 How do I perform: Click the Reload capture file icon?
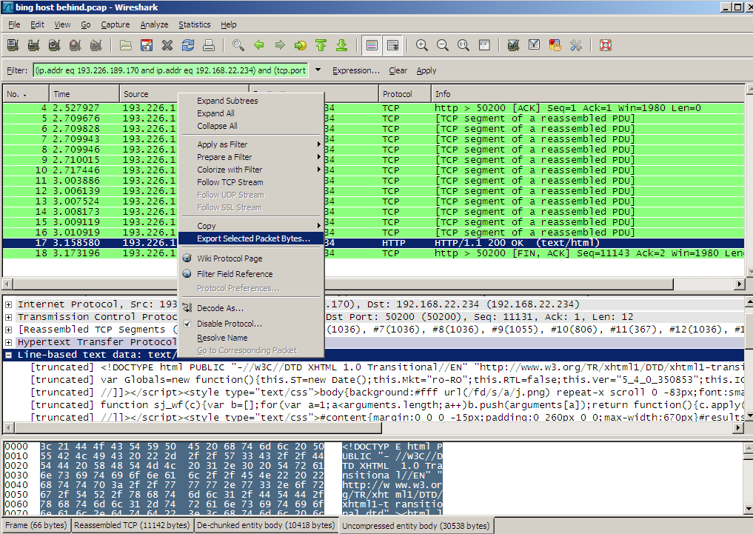188,45
